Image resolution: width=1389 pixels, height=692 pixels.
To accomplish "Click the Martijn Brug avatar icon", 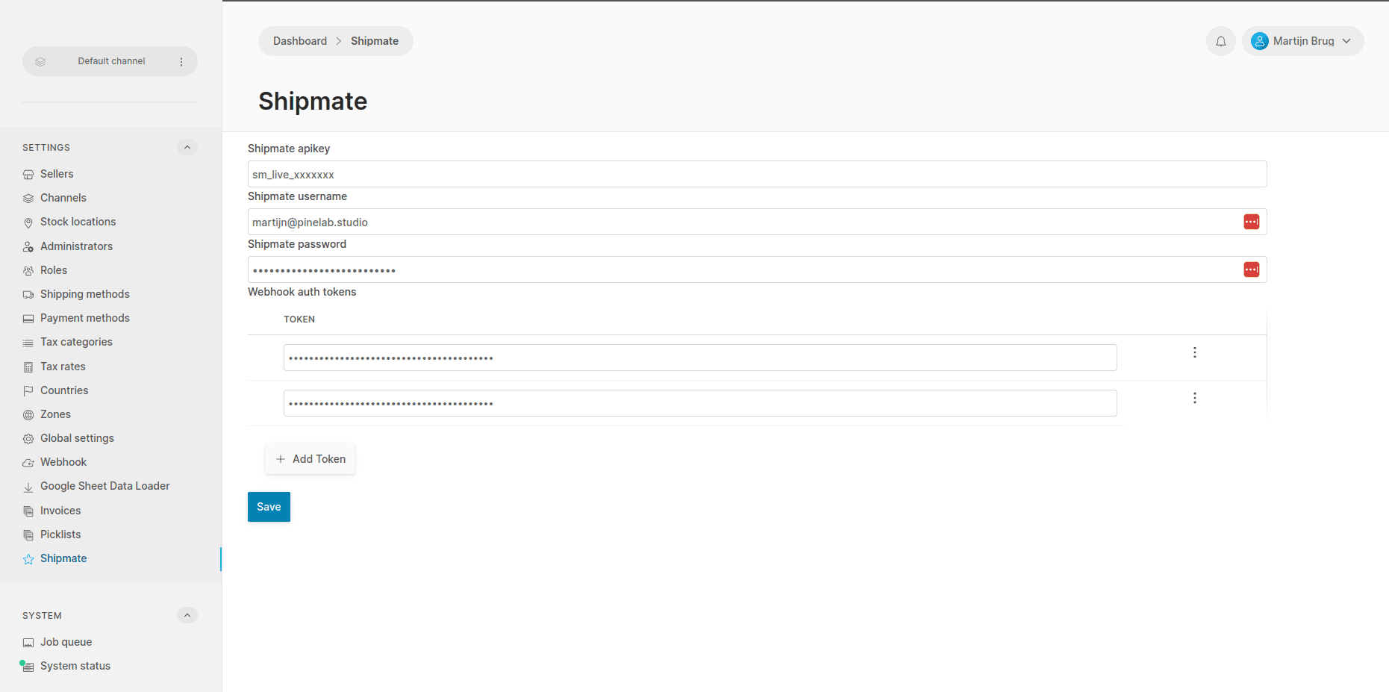I will [x=1260, y=41].
